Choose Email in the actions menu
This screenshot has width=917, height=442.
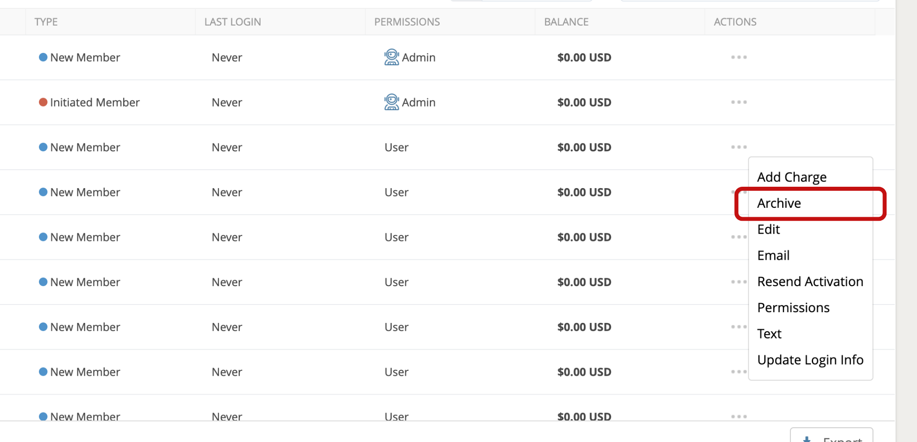[773, 255]
